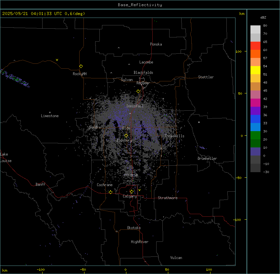
Task: Click the yellow diamond marker near RockyMH
Action: point(81,66)
